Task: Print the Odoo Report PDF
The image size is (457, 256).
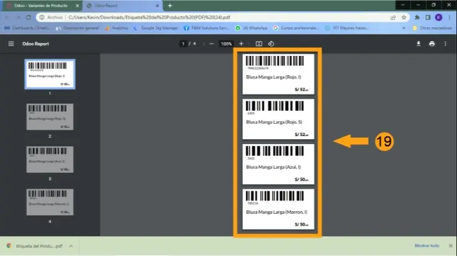Action: pos(432,43)
